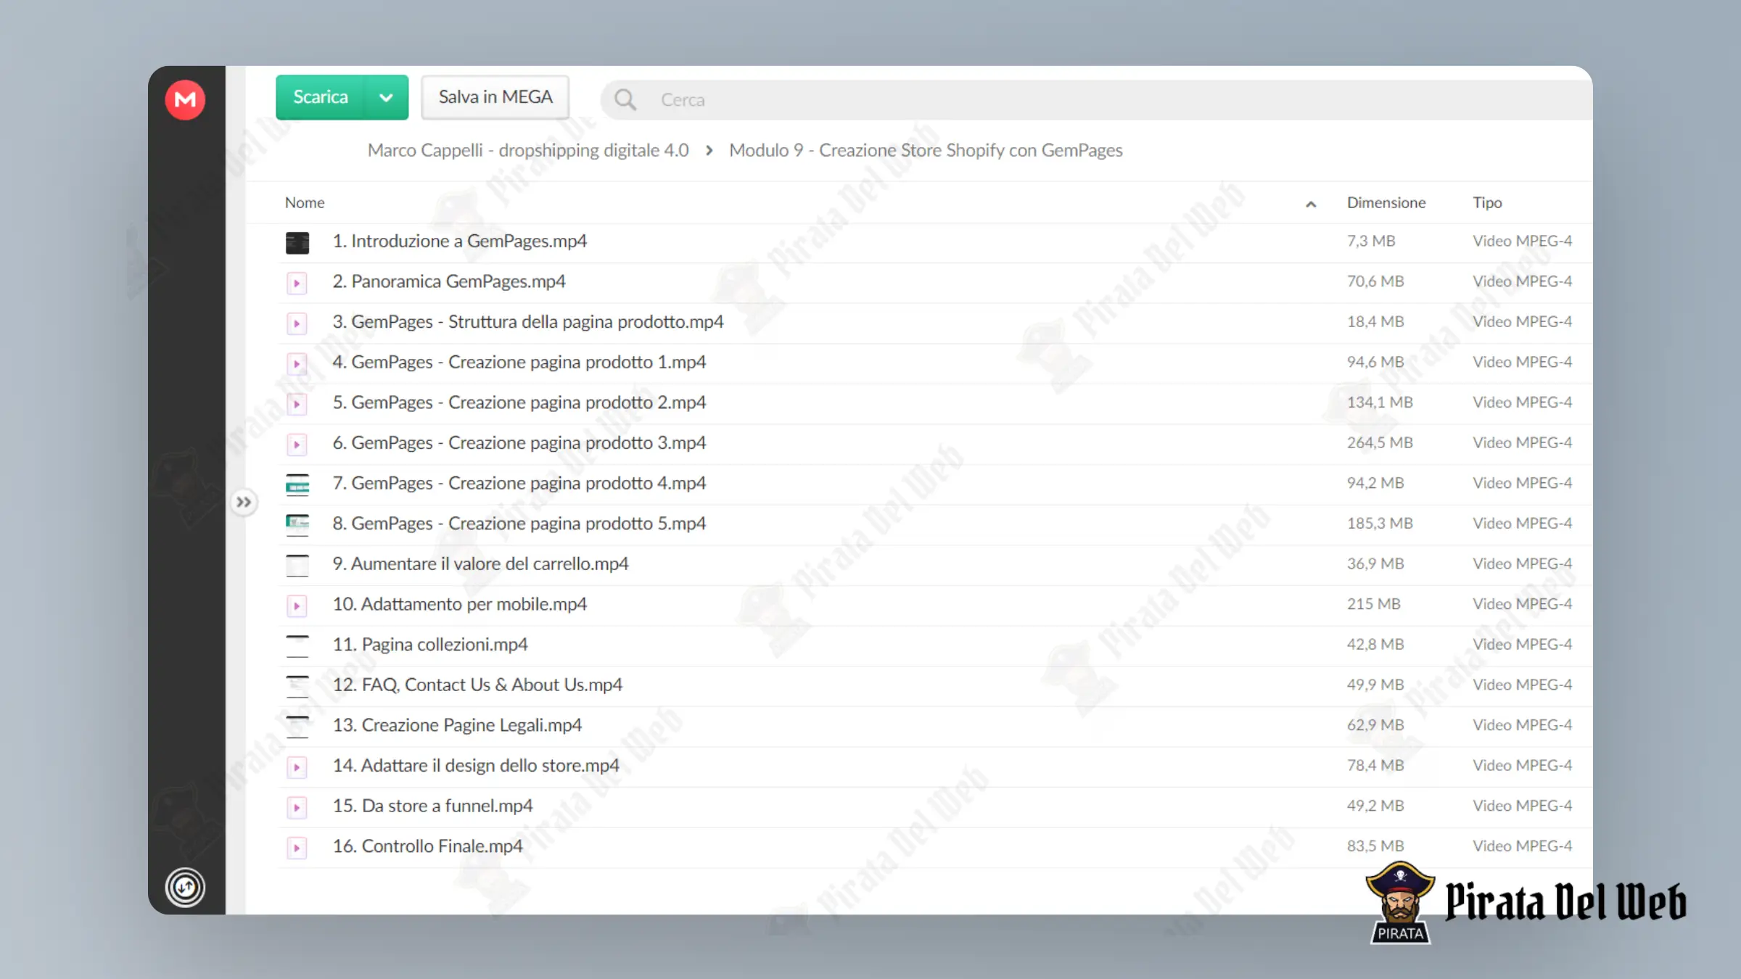Screen dimensions: 1741x979
Task: Open the Modulo 9 breadcrumb folder
Action: coord(926,150)
